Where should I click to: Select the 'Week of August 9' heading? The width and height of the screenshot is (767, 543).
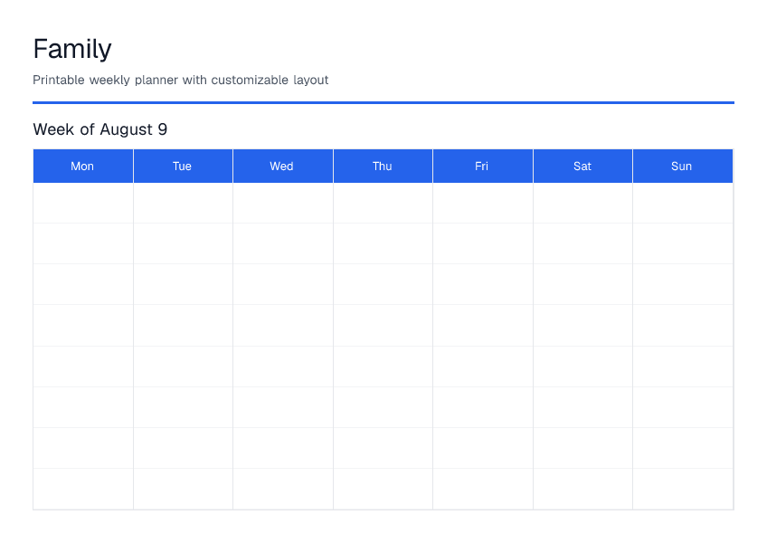coord(100,129)
